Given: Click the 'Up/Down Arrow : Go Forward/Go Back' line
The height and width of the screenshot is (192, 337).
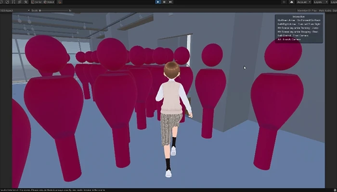Looking at the screenshot, I should coord(299,20).
